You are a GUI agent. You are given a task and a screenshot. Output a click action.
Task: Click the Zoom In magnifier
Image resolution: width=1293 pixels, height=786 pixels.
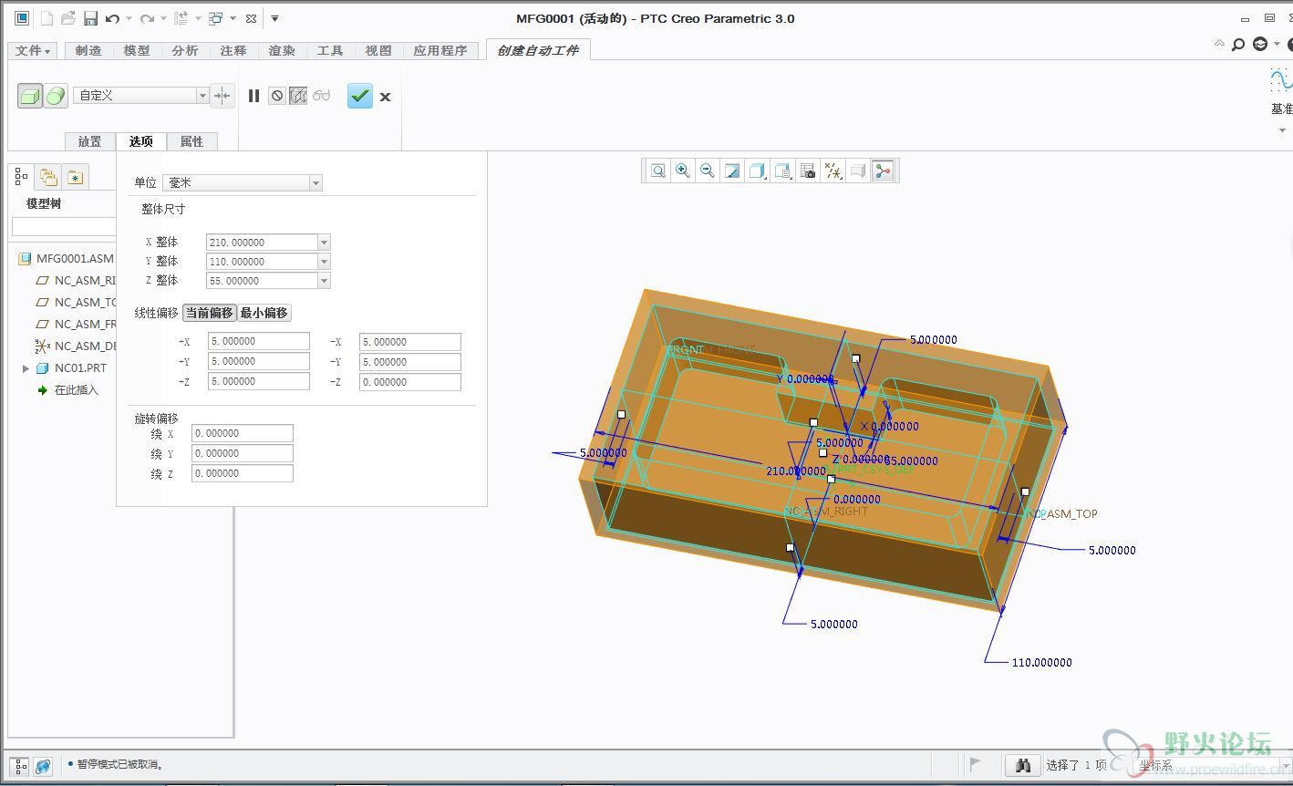(683, 171)
